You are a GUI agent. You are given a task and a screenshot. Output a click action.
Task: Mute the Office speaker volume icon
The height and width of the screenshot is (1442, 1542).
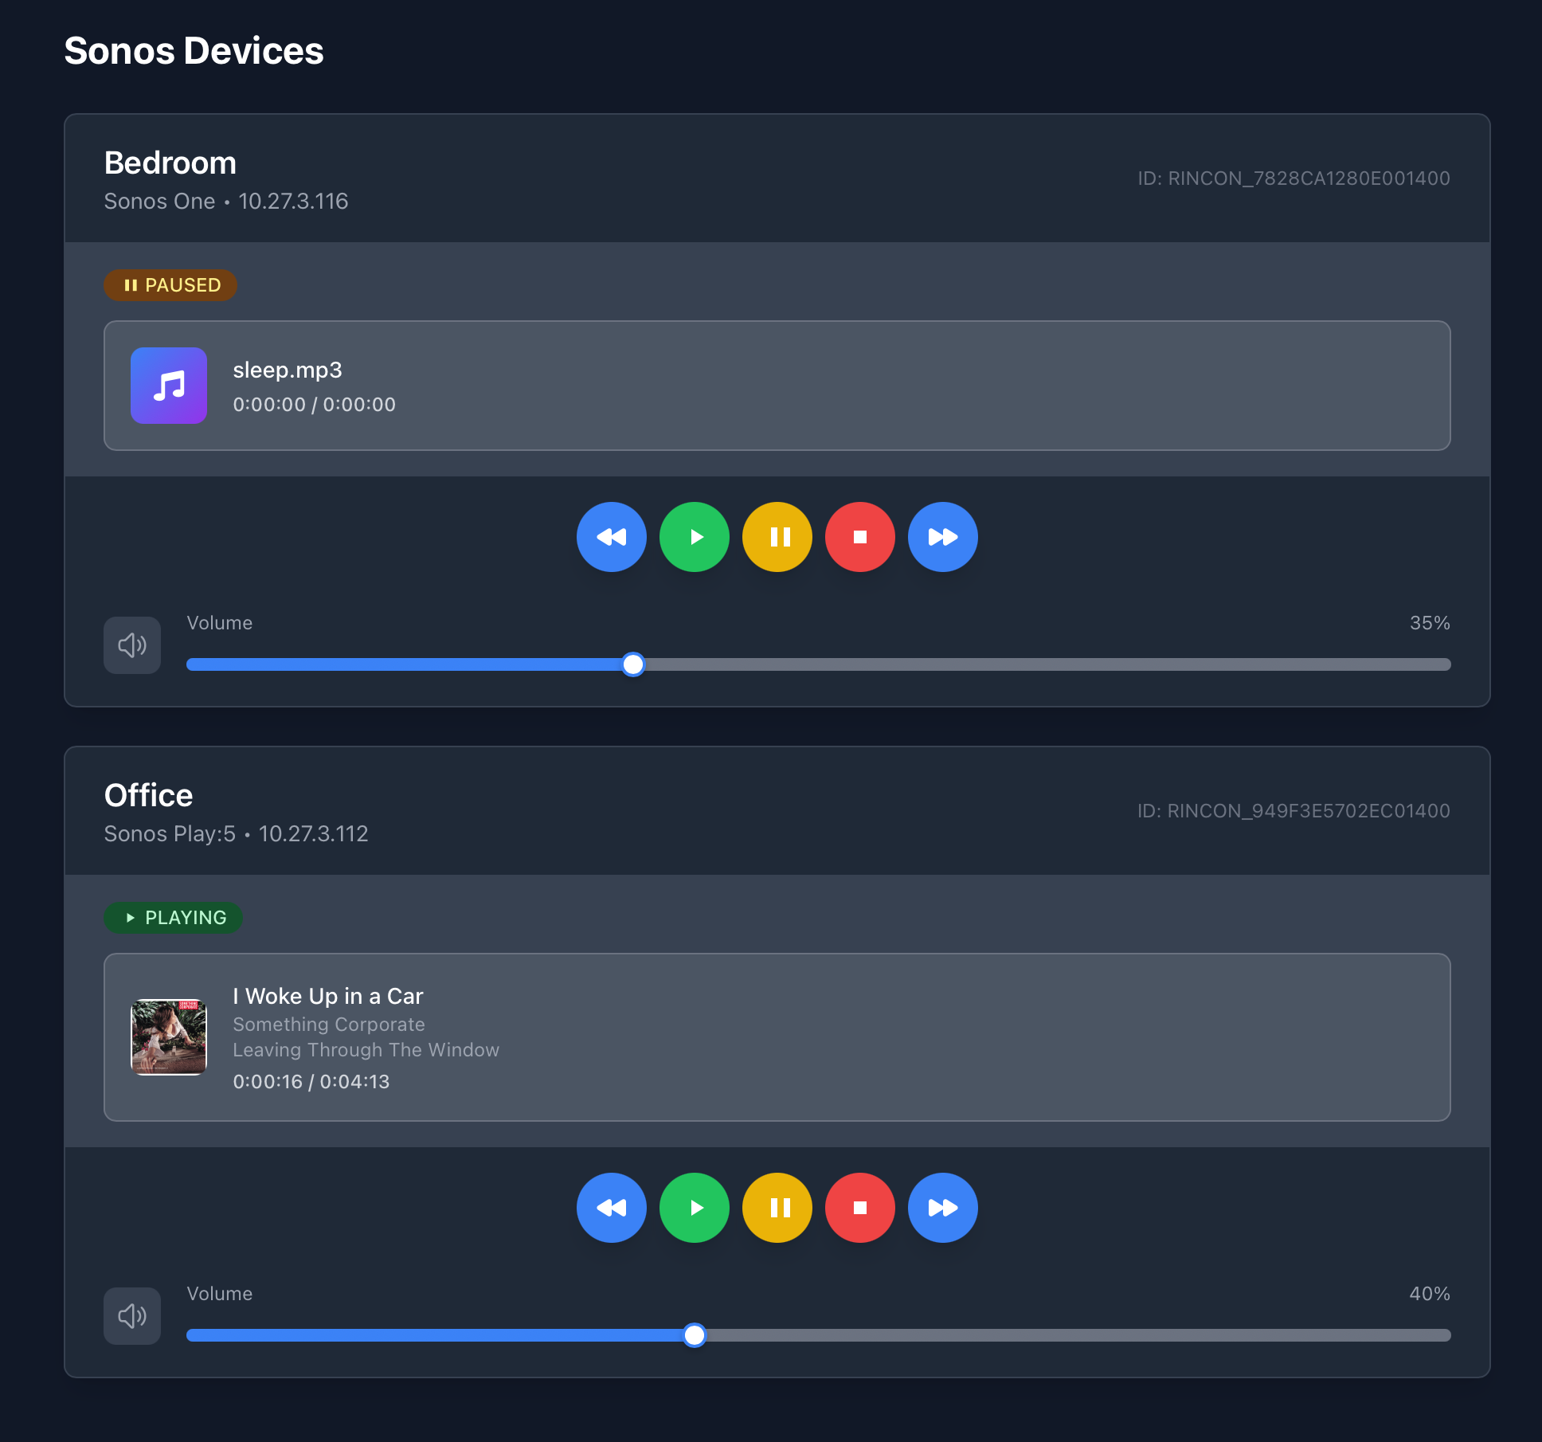coord(132,1316)
